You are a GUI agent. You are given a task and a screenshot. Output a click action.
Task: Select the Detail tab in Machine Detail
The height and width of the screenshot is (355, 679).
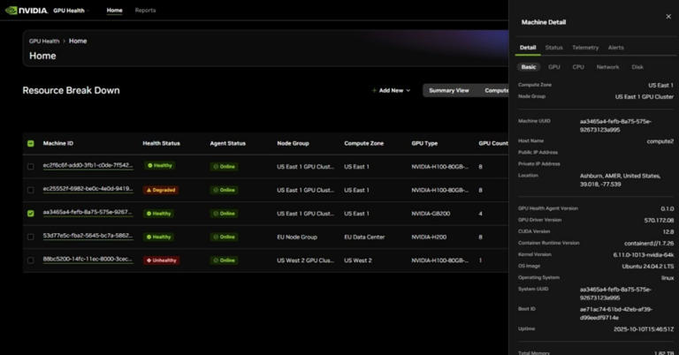click(x=528, y=48)
